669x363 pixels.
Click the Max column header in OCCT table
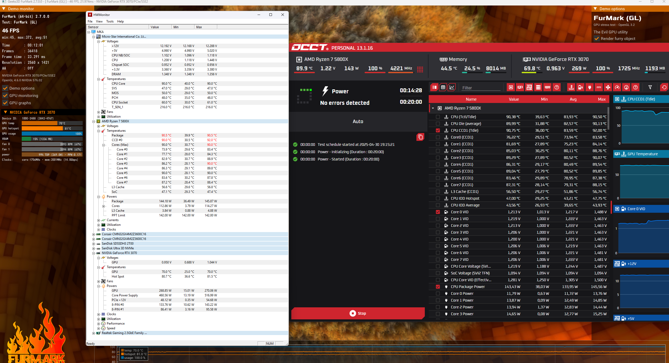pyautogui.click(x=602, y=99)
